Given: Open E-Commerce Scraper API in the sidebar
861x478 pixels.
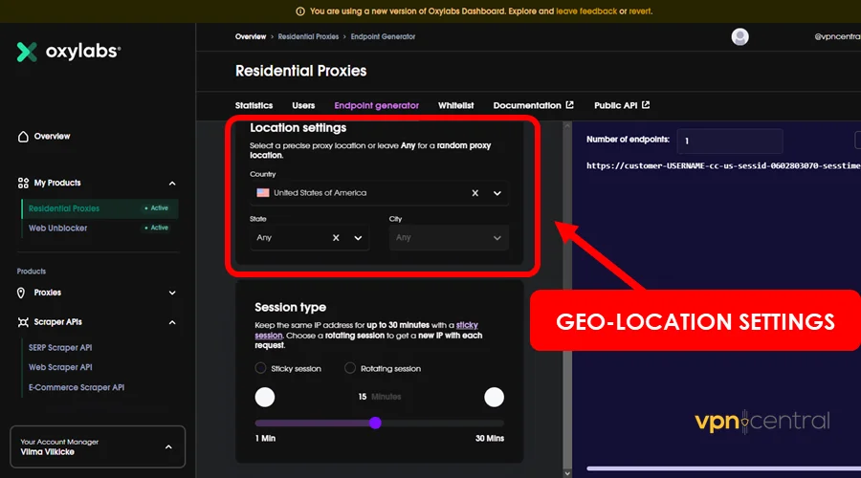Looking at the screenshot, I should click(x=77, y=387).
